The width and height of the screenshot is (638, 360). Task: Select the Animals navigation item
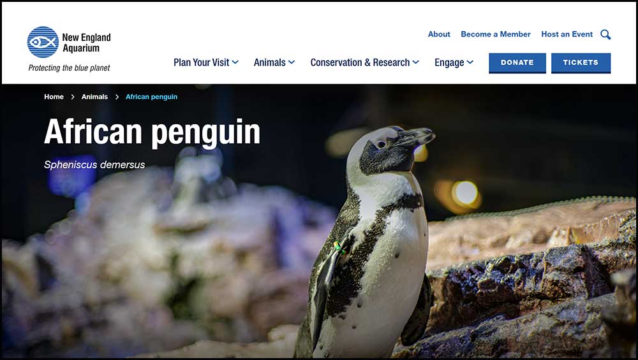pyautogui.click(x=269, y=62)
